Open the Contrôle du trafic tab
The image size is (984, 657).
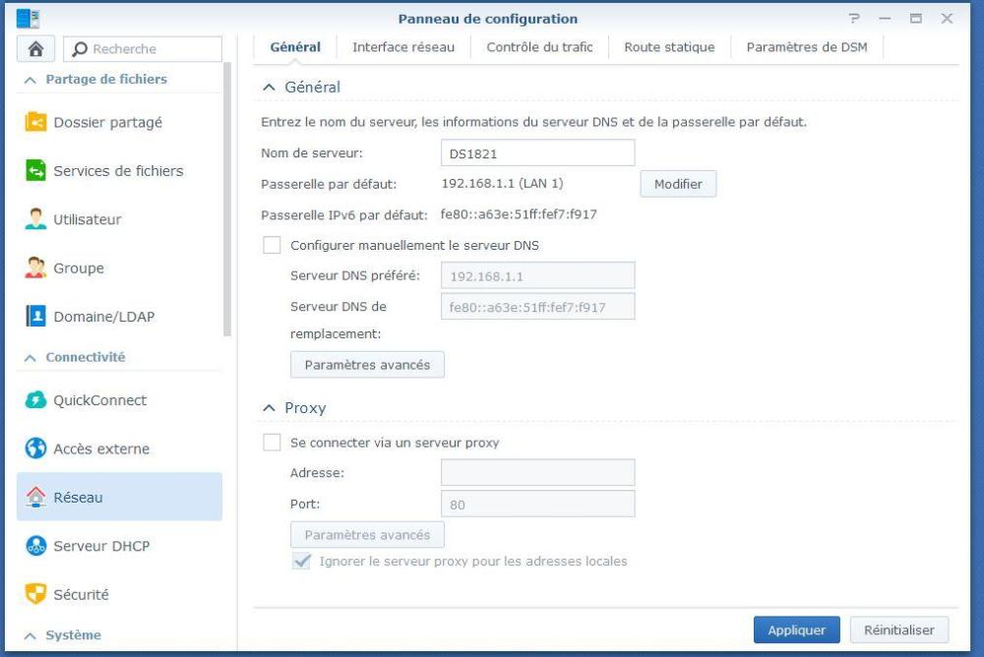pos(539,47)
